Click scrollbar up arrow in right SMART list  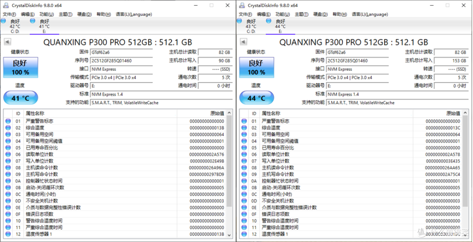coord(466,113)
